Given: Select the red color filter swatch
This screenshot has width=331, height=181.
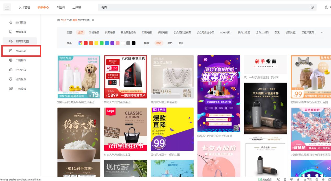Looking at the screenshot, I should pyautogui.click(x=85, y=43).
